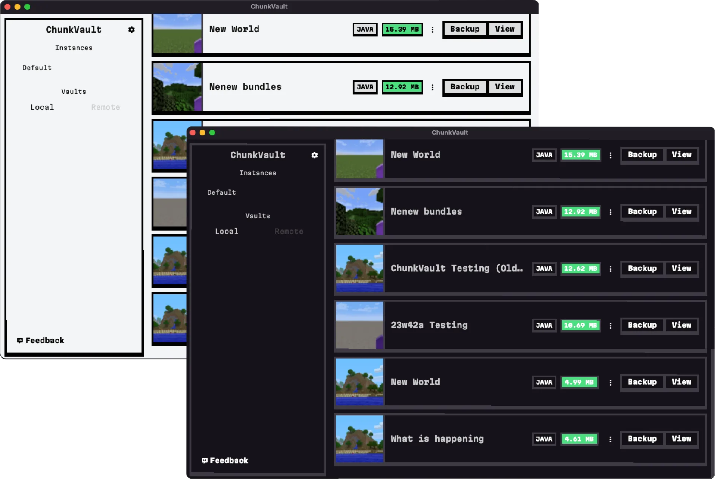Switch to Remote vaults in the light window

(x=105, y=107)
